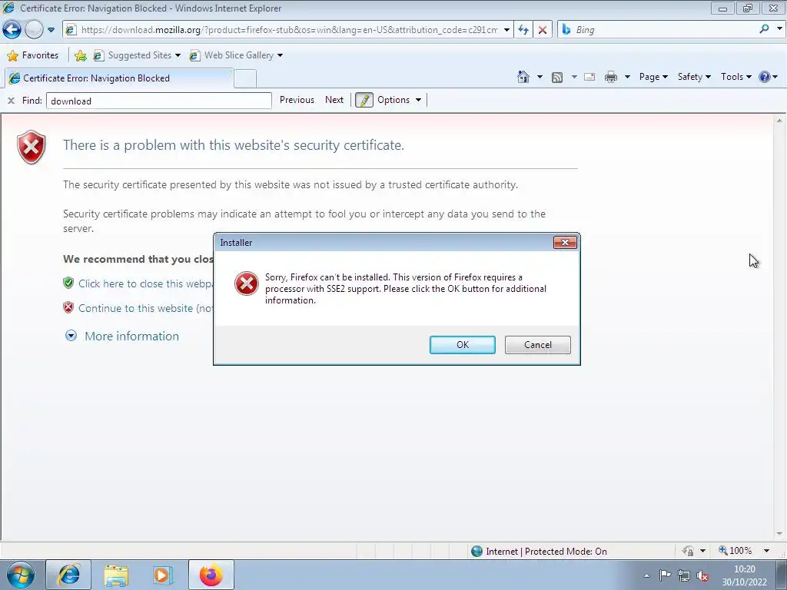Click the Back navigation arrow
This screenshot has height=590, width=787.
12,30
